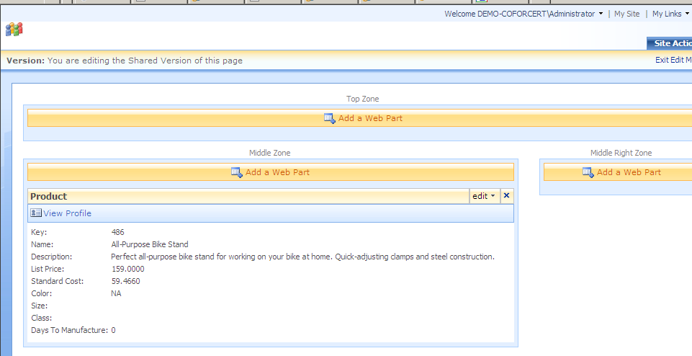
Task: Click the All-Purpose Bike Stand name value
Action: (x=150, y=244)
